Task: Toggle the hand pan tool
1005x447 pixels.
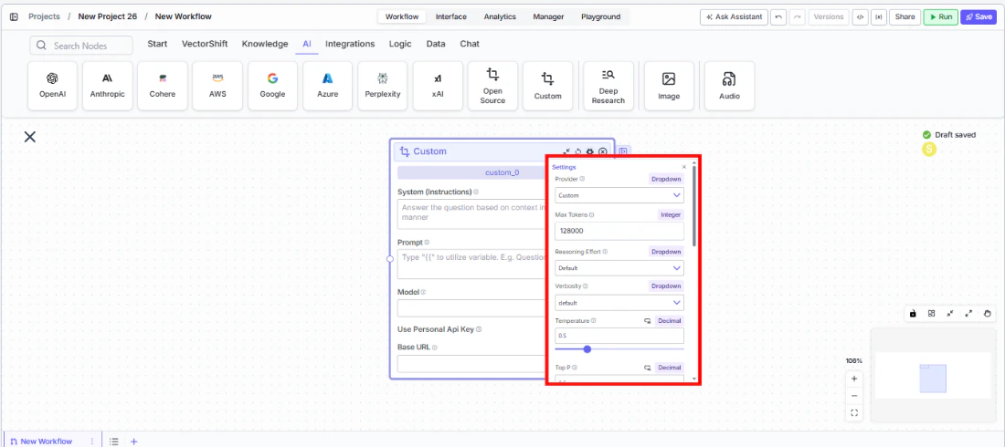Action: pyautogui.click(x=988, y=313)
